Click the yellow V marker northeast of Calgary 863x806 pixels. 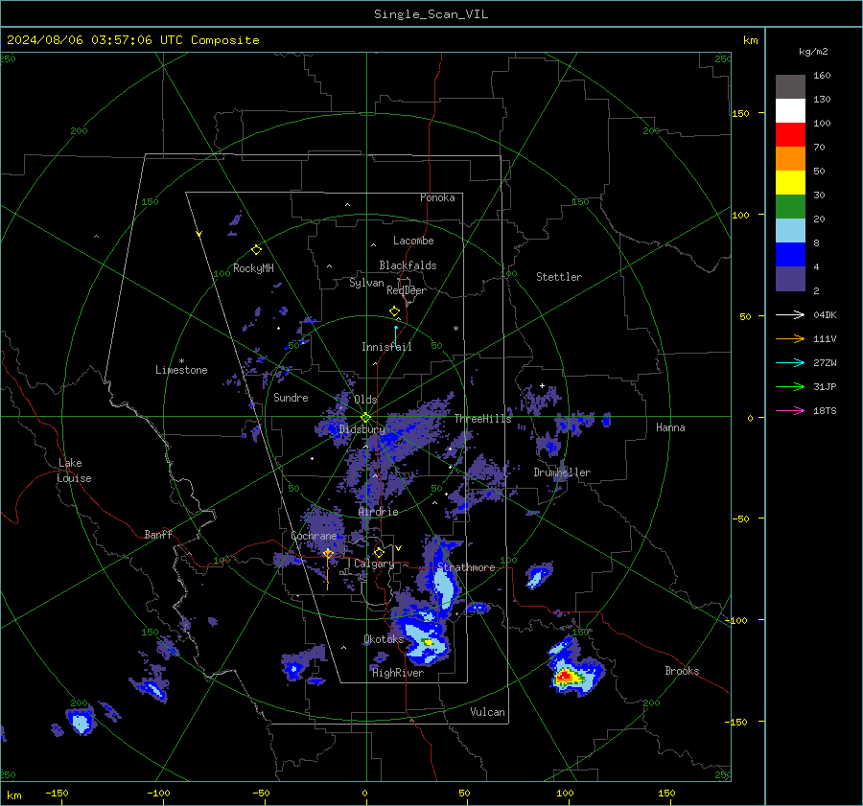(x=399, y=548)
